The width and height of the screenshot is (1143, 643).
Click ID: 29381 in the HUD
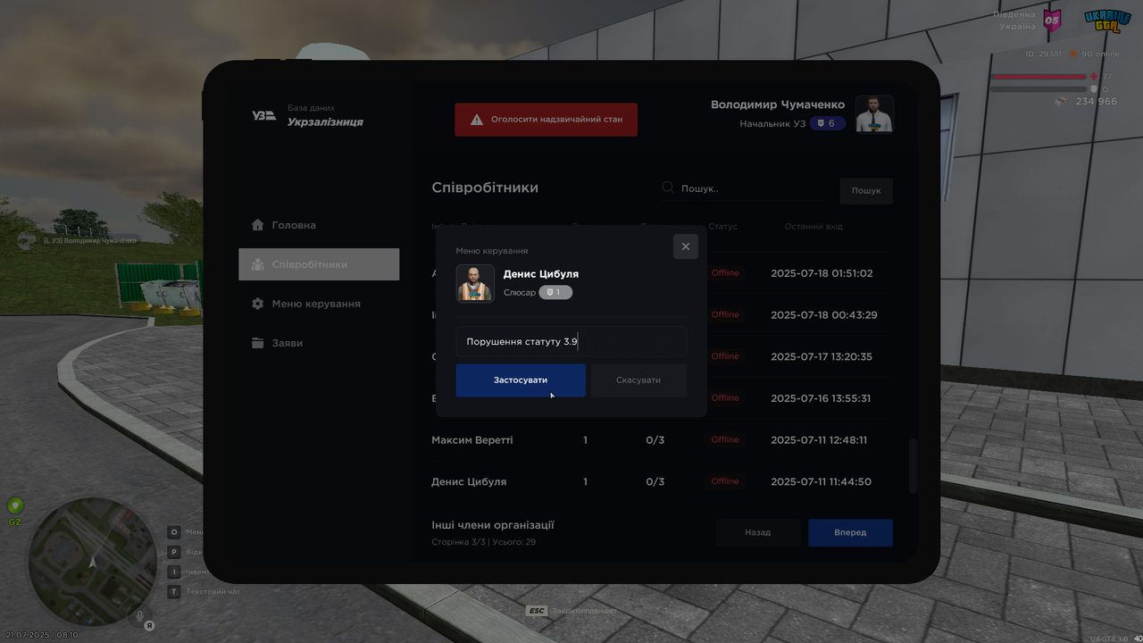pyautogui.click(x=1044, y=54)
